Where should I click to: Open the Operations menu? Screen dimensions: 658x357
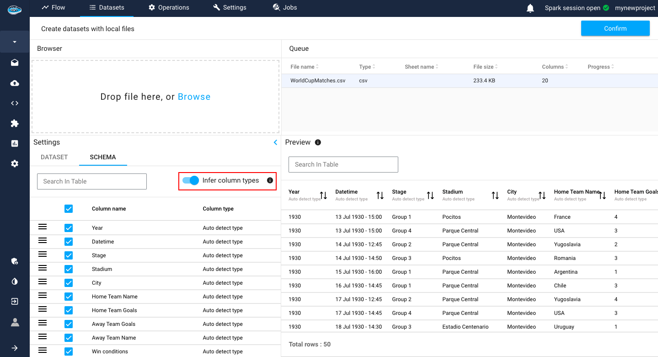pyautogui.click(x=169, y=8)
